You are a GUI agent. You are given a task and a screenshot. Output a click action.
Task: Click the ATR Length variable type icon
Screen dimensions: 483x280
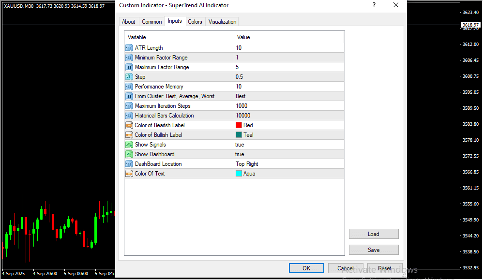point(129,48)
